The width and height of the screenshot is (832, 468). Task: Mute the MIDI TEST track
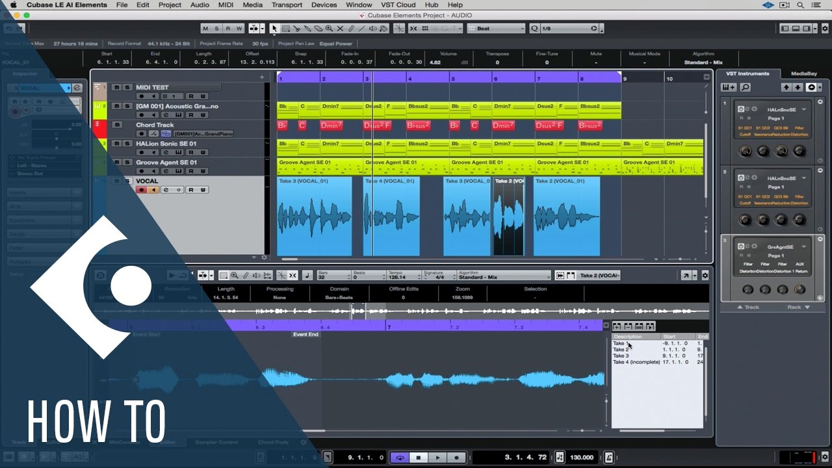pos(116,87)
